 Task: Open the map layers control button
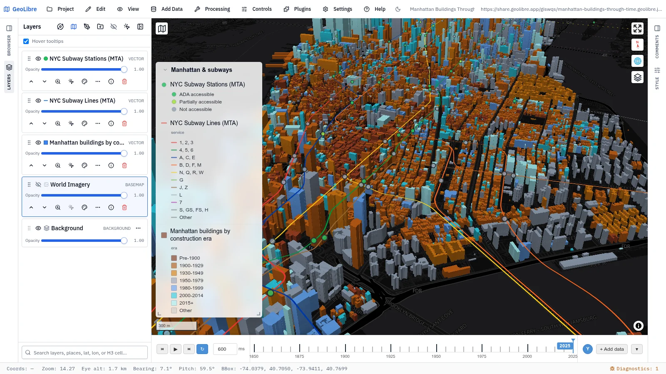[x=637, y=77]
